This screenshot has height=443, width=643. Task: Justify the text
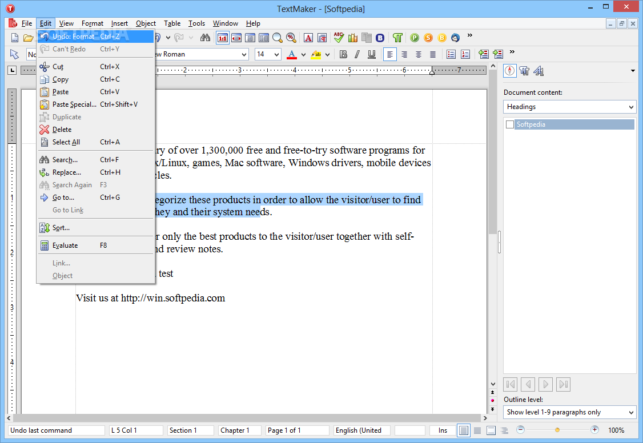[x=433, y=54]
